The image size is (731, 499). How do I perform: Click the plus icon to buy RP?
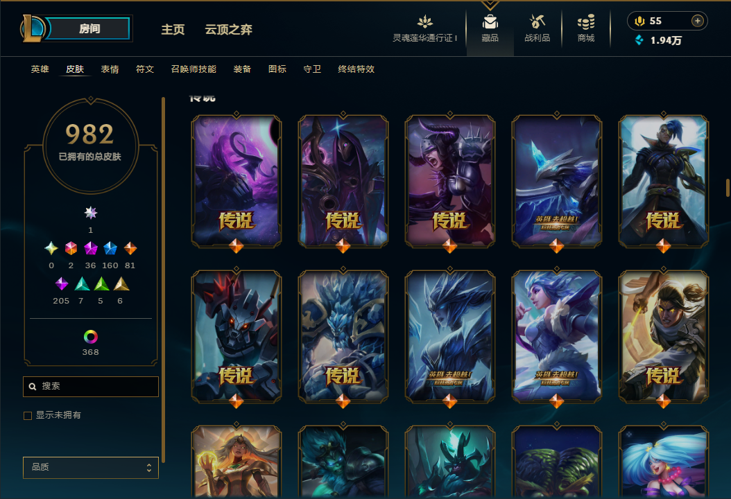[697, 21]
